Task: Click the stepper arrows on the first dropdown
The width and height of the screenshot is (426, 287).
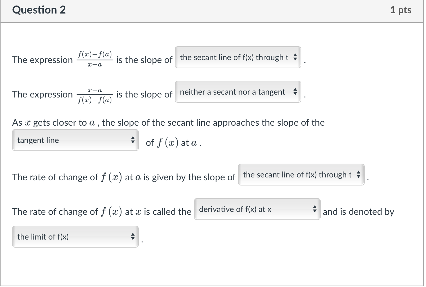Action: click(x=295, y=57)
